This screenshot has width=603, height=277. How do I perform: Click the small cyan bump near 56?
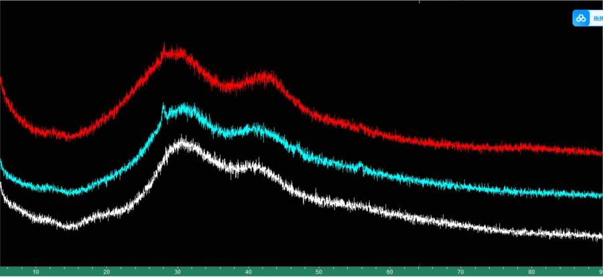click(x=361, y=165)
